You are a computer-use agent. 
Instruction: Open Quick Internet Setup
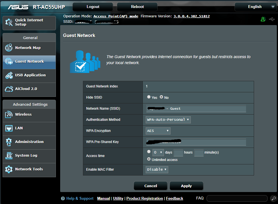[29, 23]
